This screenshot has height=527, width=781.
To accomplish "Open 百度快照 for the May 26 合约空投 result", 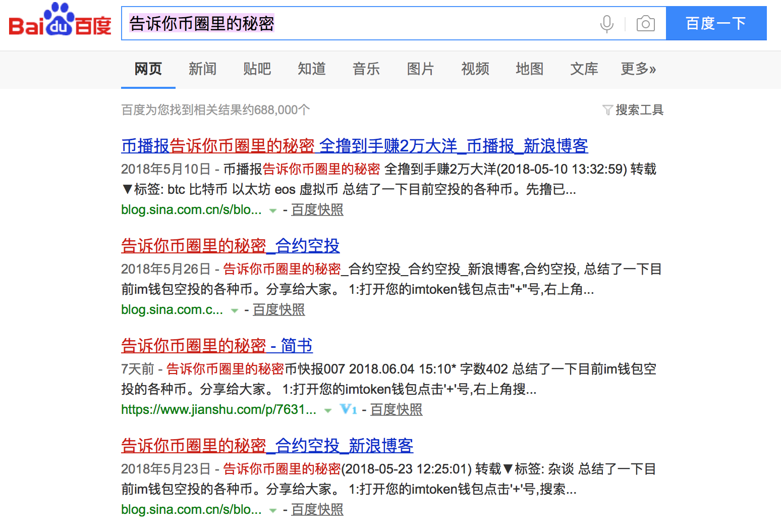I will pyautogui.click(x=278, y=309).
